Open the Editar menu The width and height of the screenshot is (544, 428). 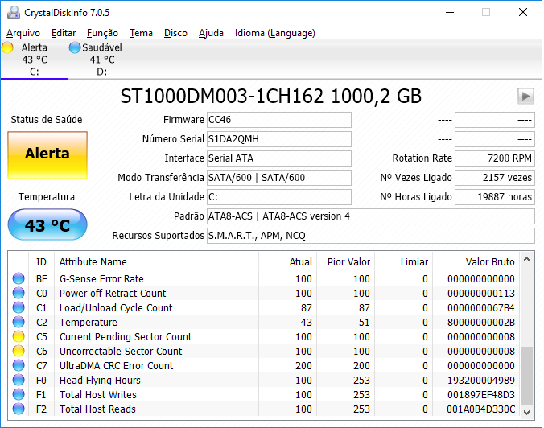64,33
